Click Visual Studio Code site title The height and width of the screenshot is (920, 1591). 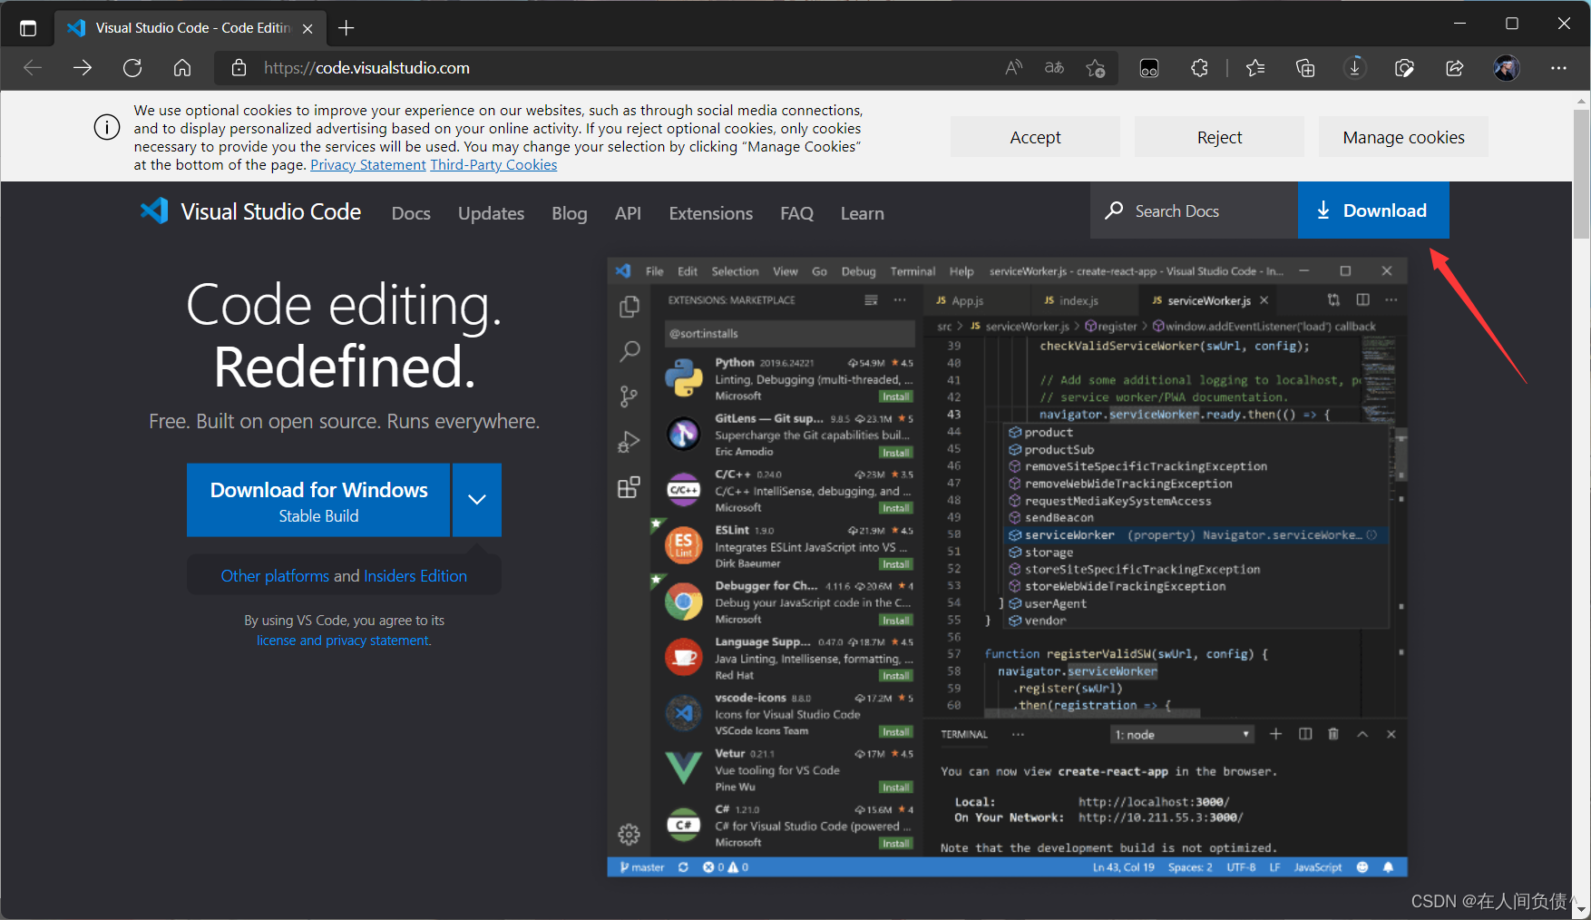pos(270,211)
